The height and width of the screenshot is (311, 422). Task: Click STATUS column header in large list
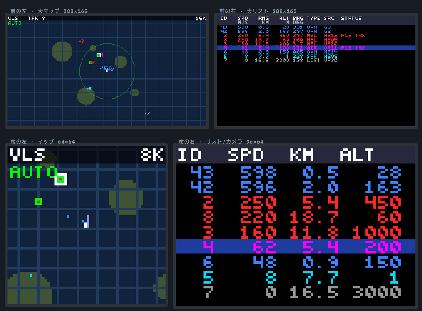(x=351, y=18)
